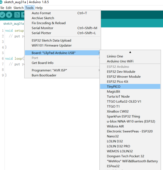This screenshot has height=170, width=163.
Task: Click code line 6 "void loop"
Action: pyautogui.click(x=15, y=59)
